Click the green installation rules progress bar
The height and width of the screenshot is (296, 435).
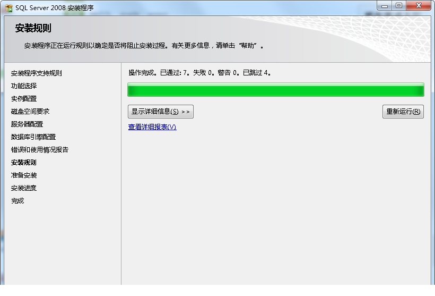pyautogui.click(x=276, y=89)
